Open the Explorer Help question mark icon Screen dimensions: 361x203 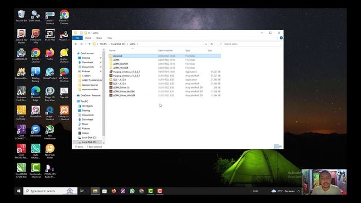281,38
